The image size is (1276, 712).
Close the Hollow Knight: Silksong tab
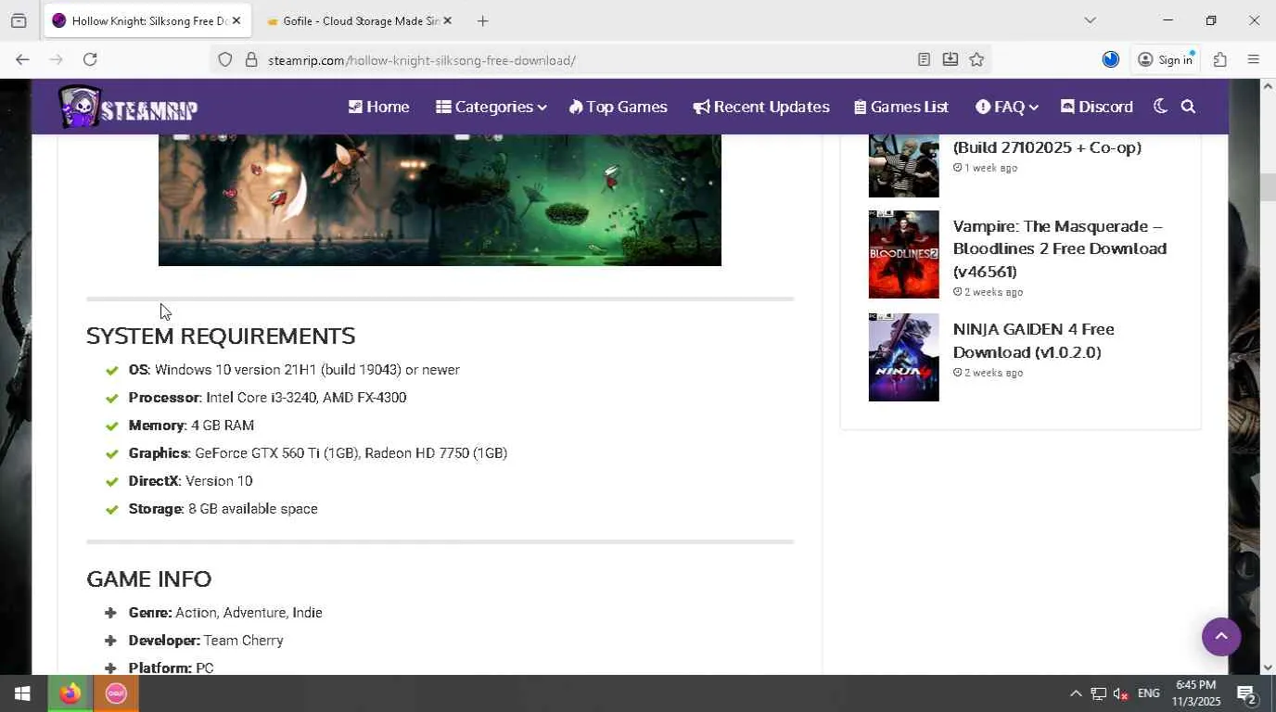(236, 20)
